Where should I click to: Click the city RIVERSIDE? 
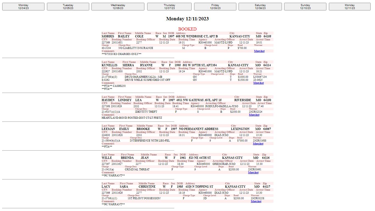[x=242, y=100]
